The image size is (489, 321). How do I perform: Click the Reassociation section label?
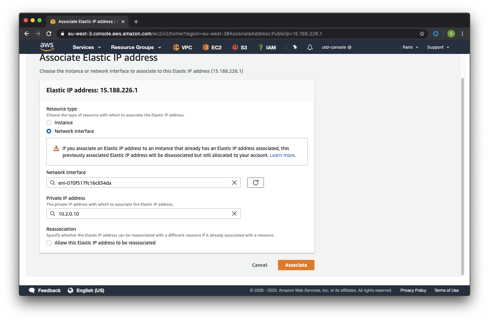(61, 229)
